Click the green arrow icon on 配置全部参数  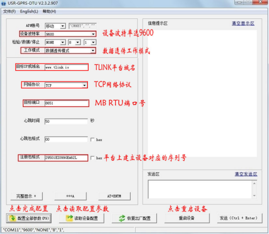[x=13, y=218]
